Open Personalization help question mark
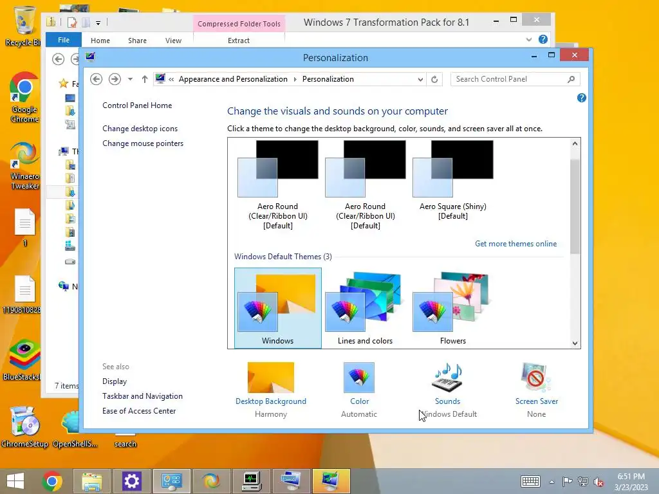This screenshot has height=494, width=659. [582, 98]
